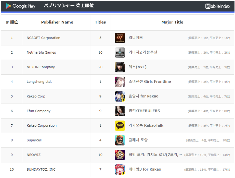The image size is (235, 178).
Task: Click the sales rank note for 리니지2 레볼루션
Action: [209, 53]
